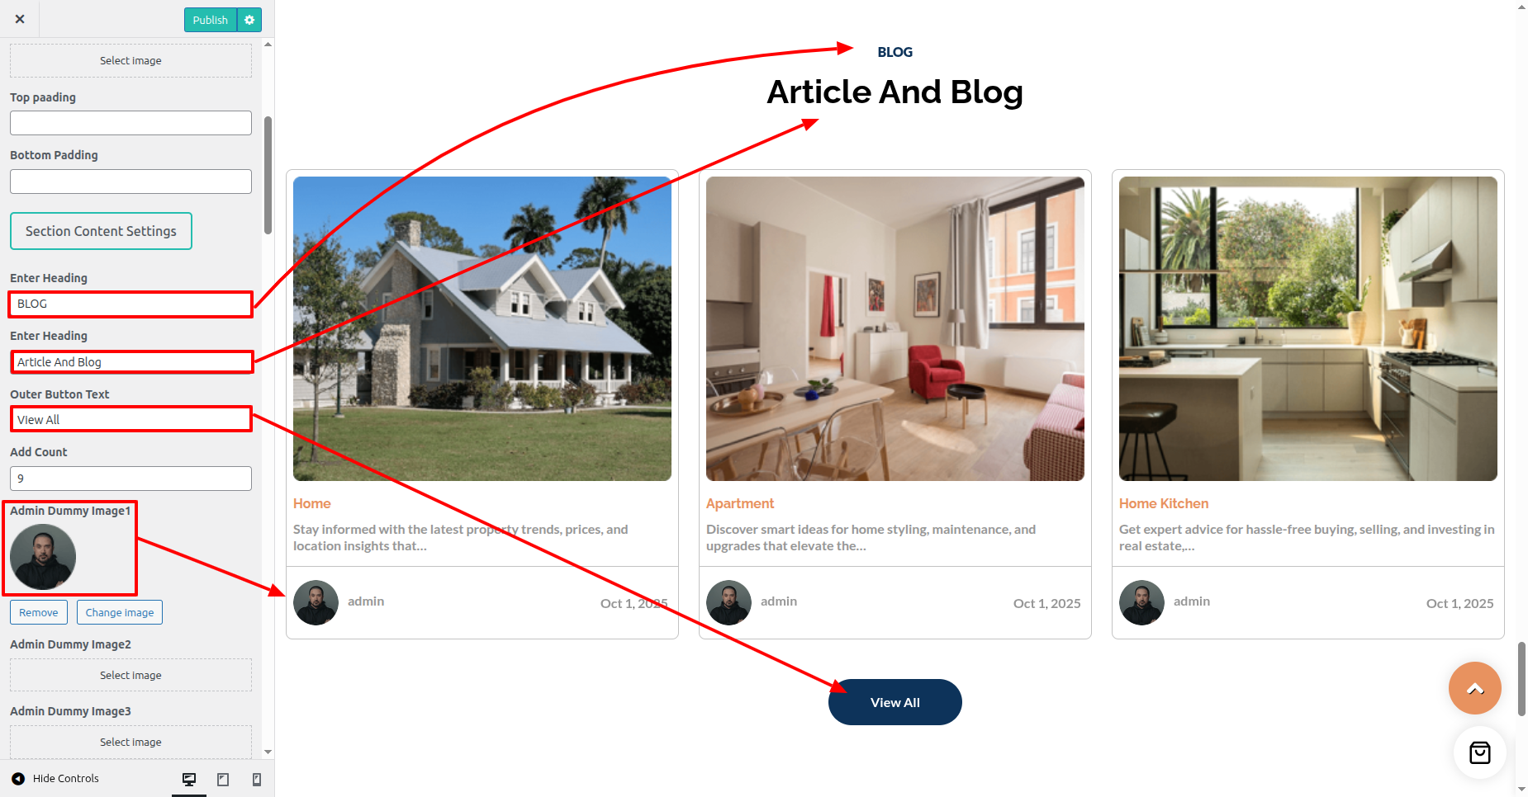Switch to tablet preview device icon
This screenshot has width=1528, height=797.
(x=223, y=779)
